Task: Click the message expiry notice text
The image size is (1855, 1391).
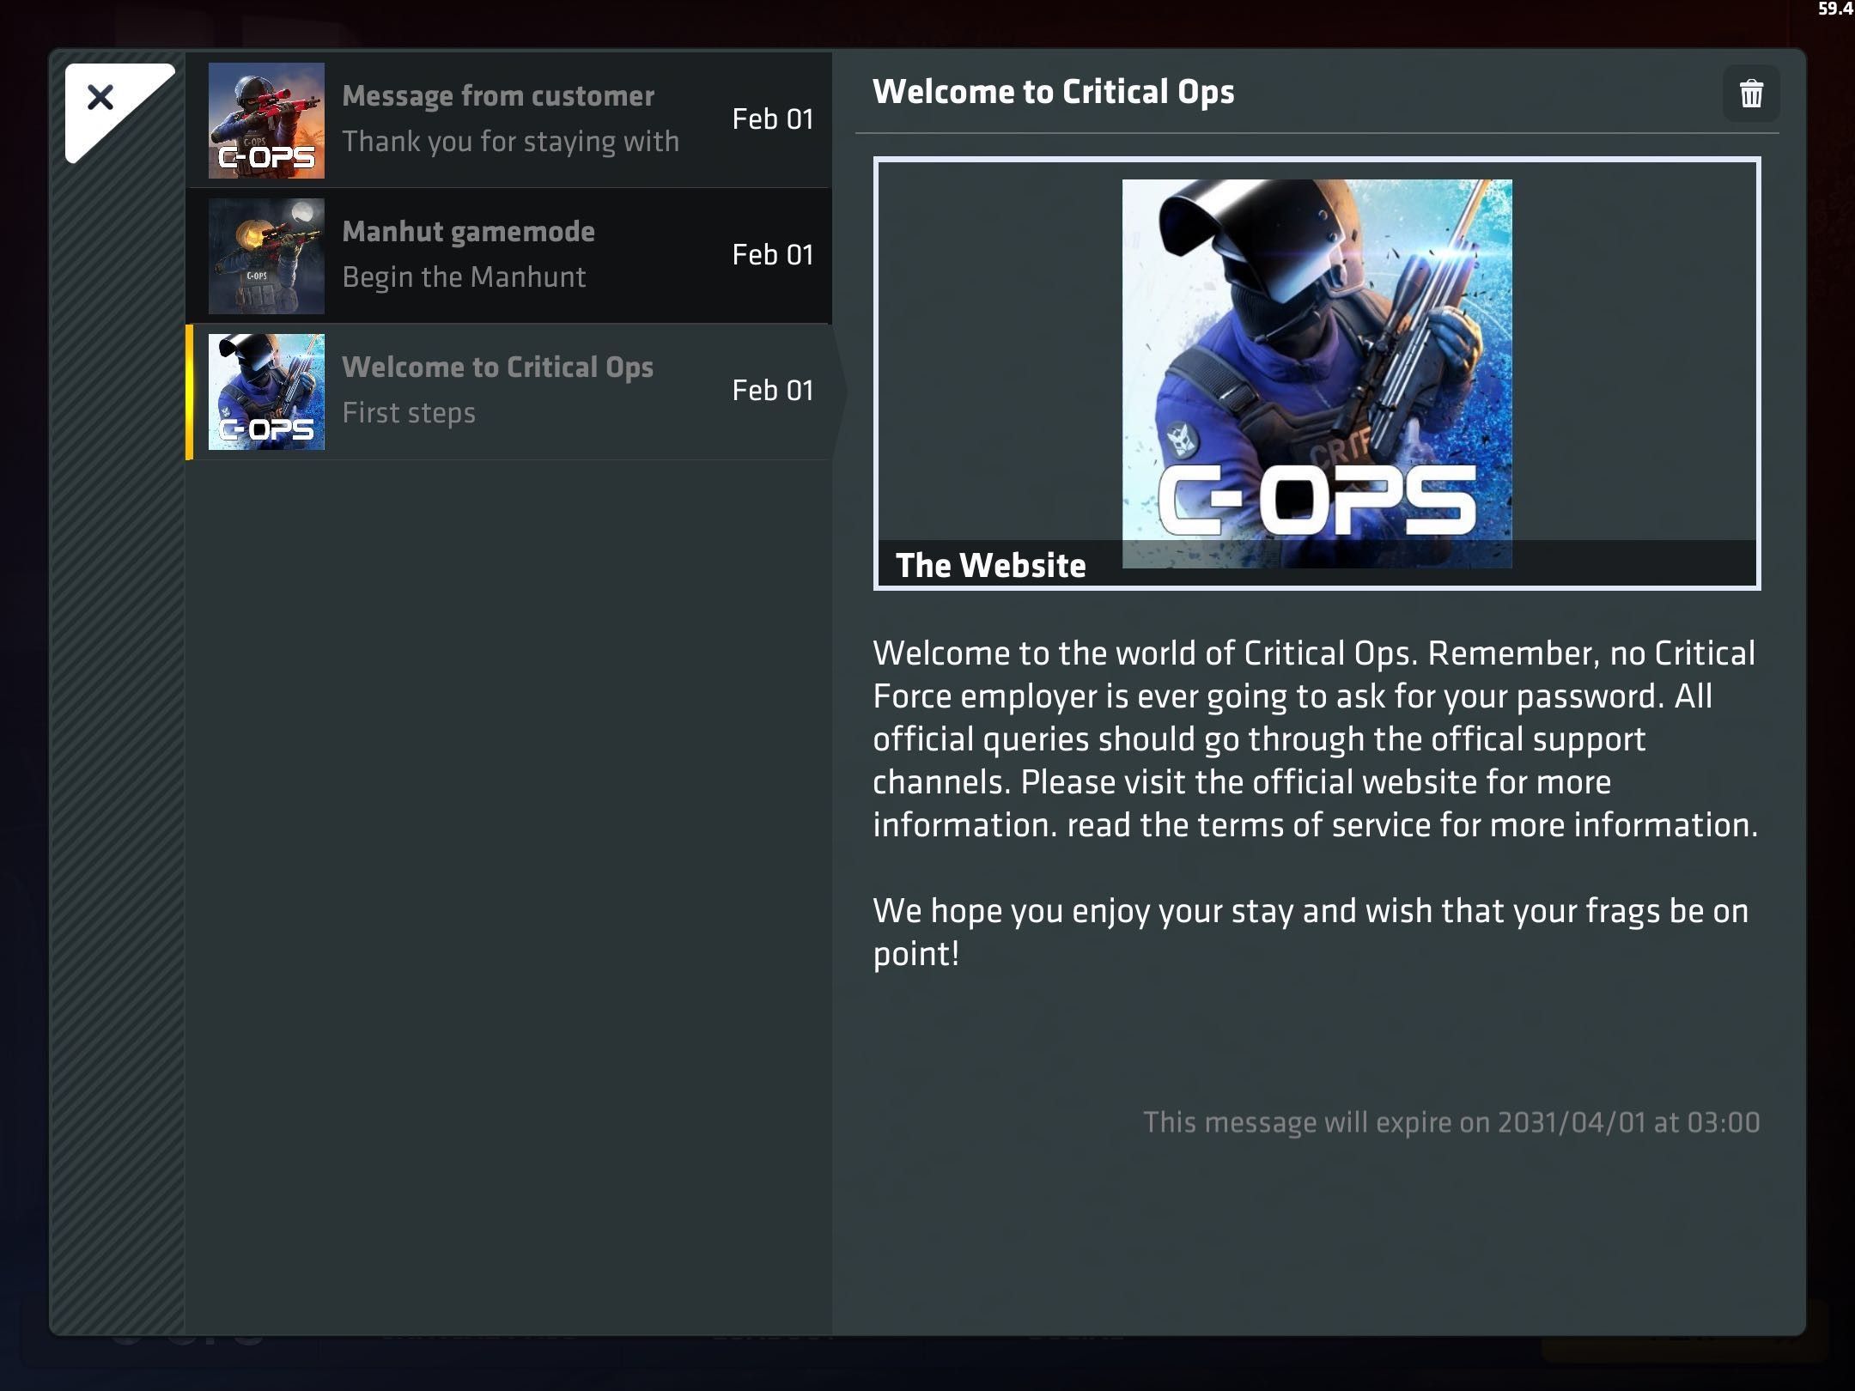Action: click(x=1451, y=1122)
